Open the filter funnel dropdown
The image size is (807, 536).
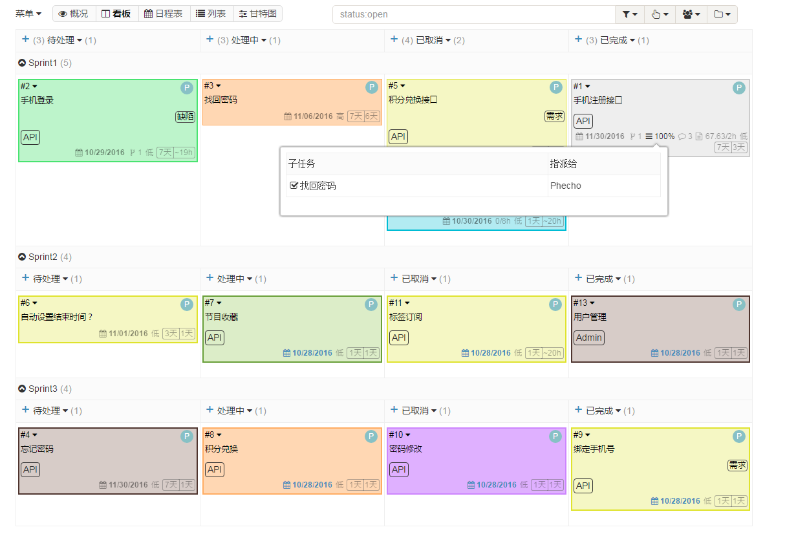[629, 14]
